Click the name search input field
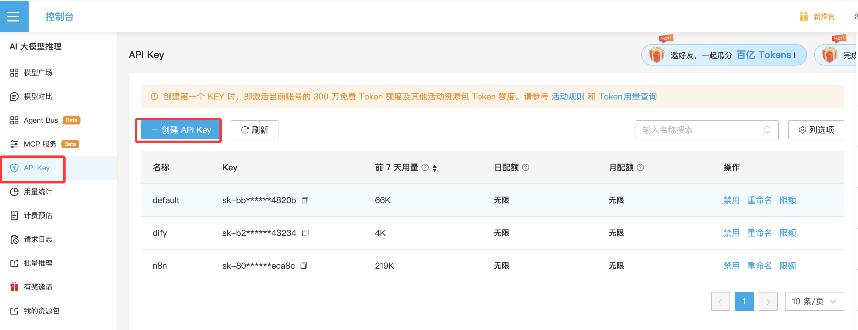The image size is (858, 330). coord(699,130)
